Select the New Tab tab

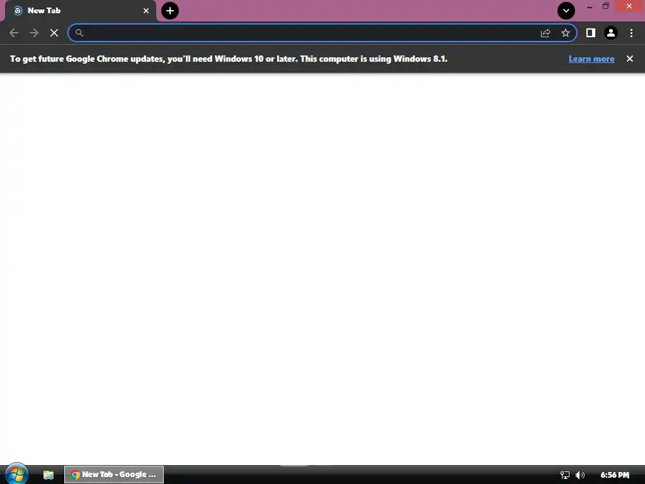81,11
